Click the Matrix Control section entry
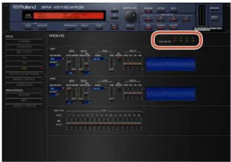 [x=24, y=80]
